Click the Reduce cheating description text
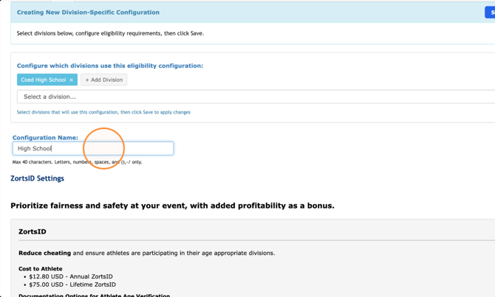 tap(147, 253)
